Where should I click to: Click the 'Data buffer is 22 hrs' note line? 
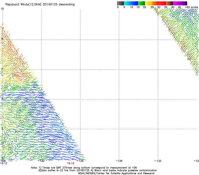(97, 170)
